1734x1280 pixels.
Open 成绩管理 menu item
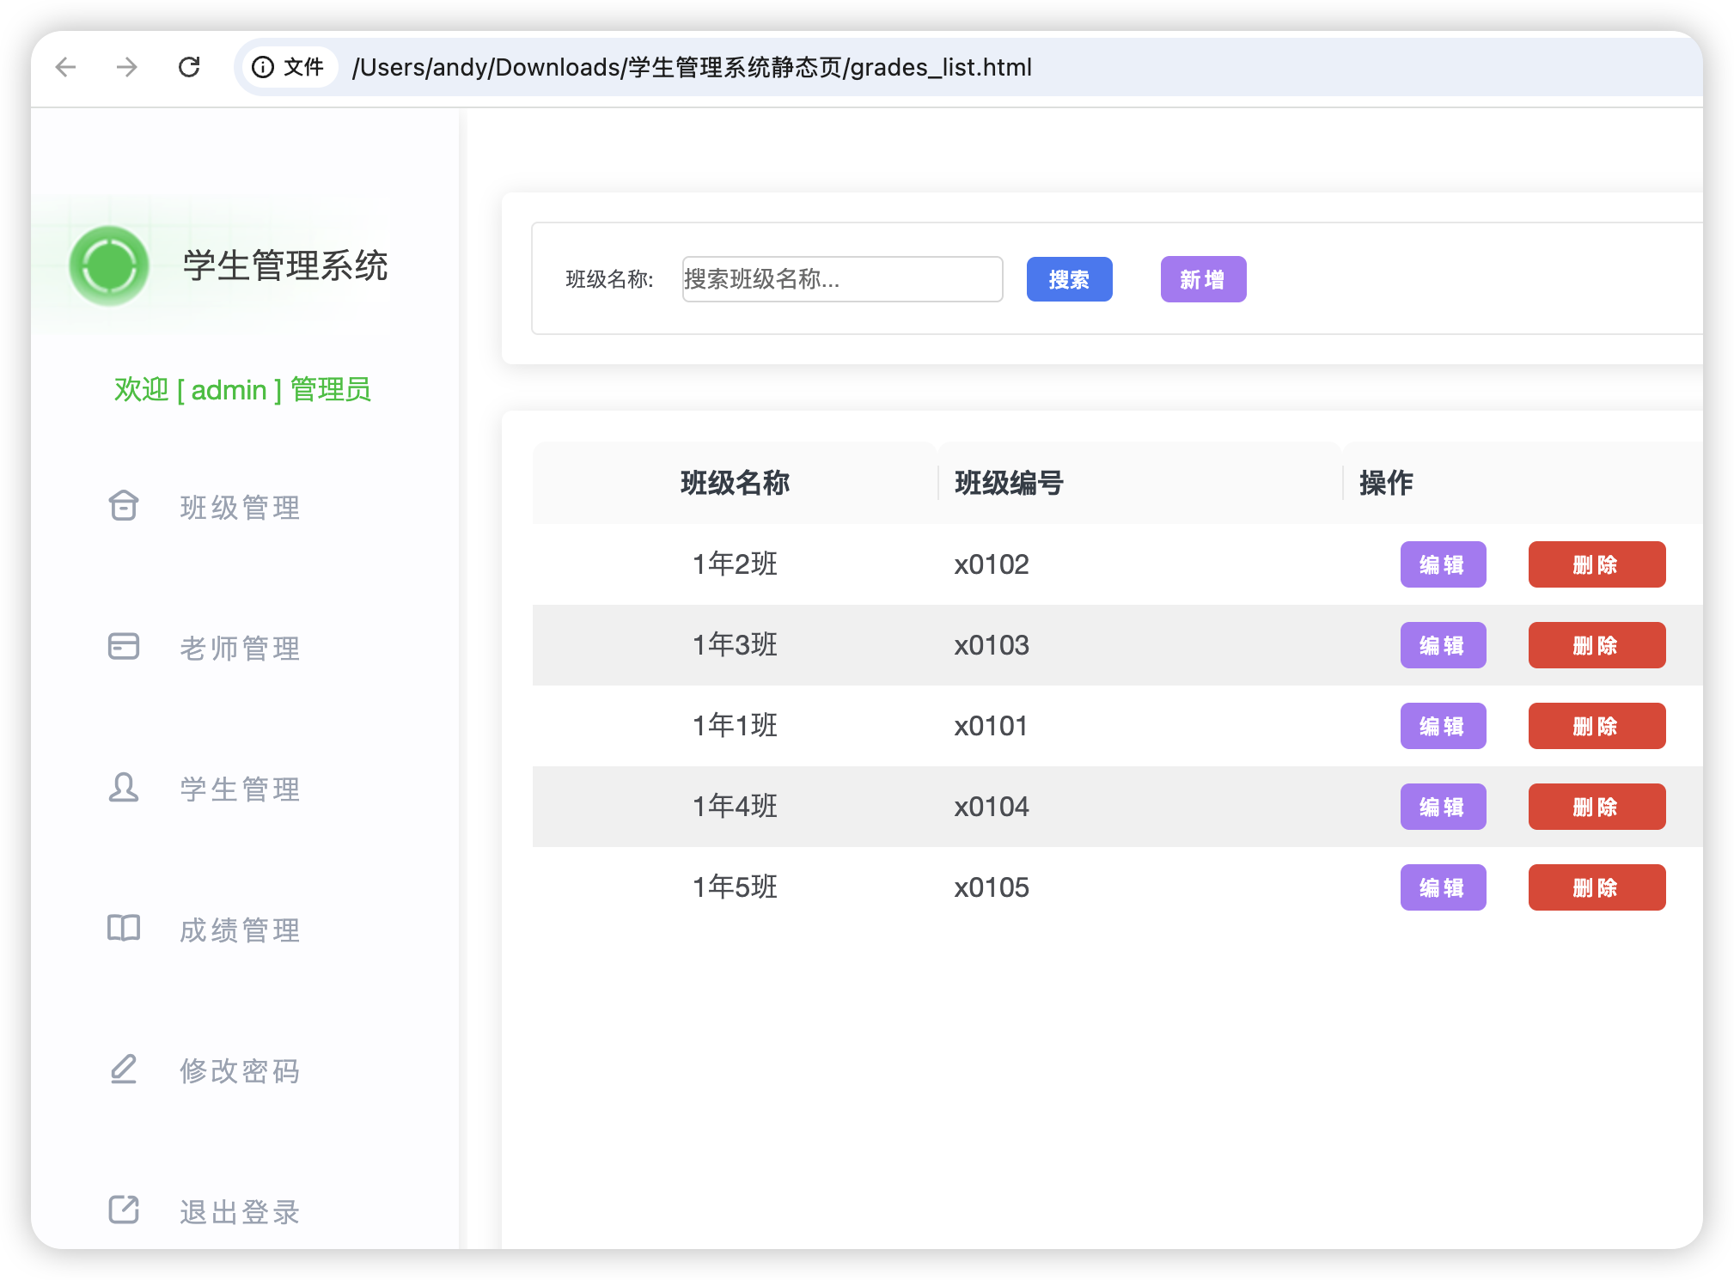click(240, 930)
